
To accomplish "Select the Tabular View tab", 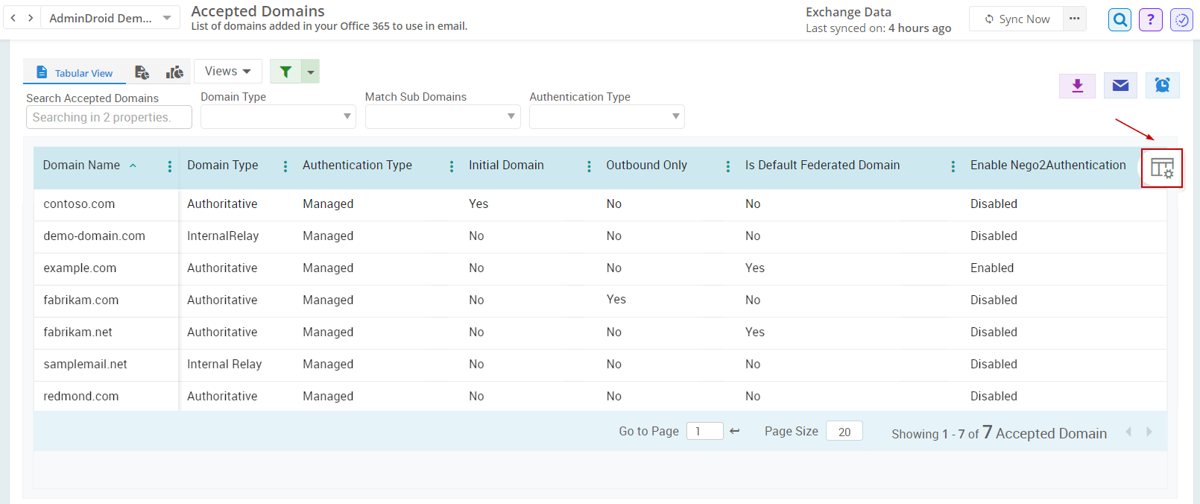I will point(75,73).
